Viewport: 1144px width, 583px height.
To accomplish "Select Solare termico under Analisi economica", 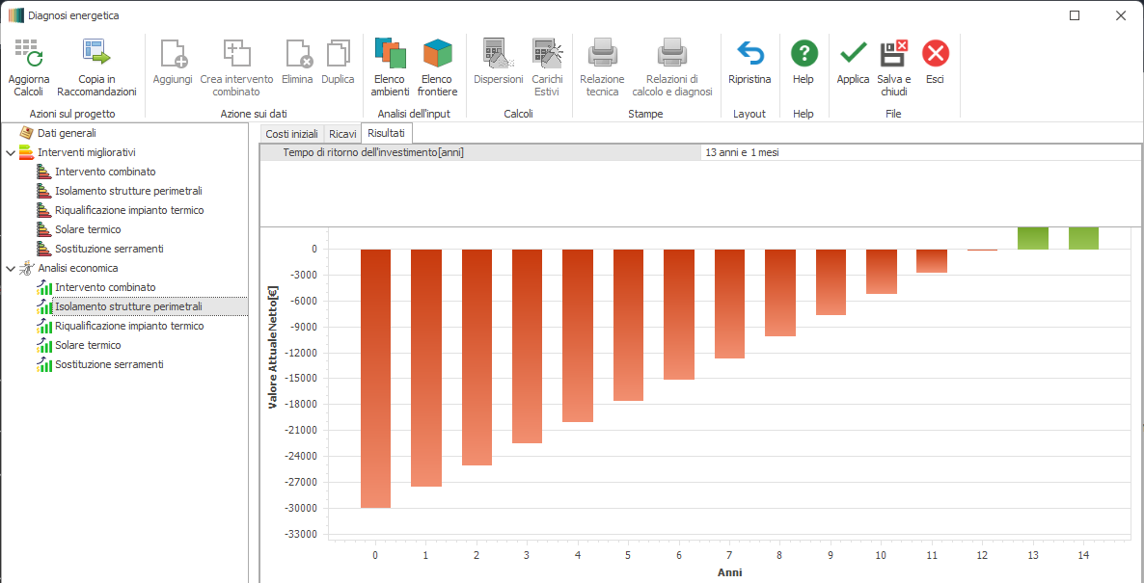I will (88, 345).
